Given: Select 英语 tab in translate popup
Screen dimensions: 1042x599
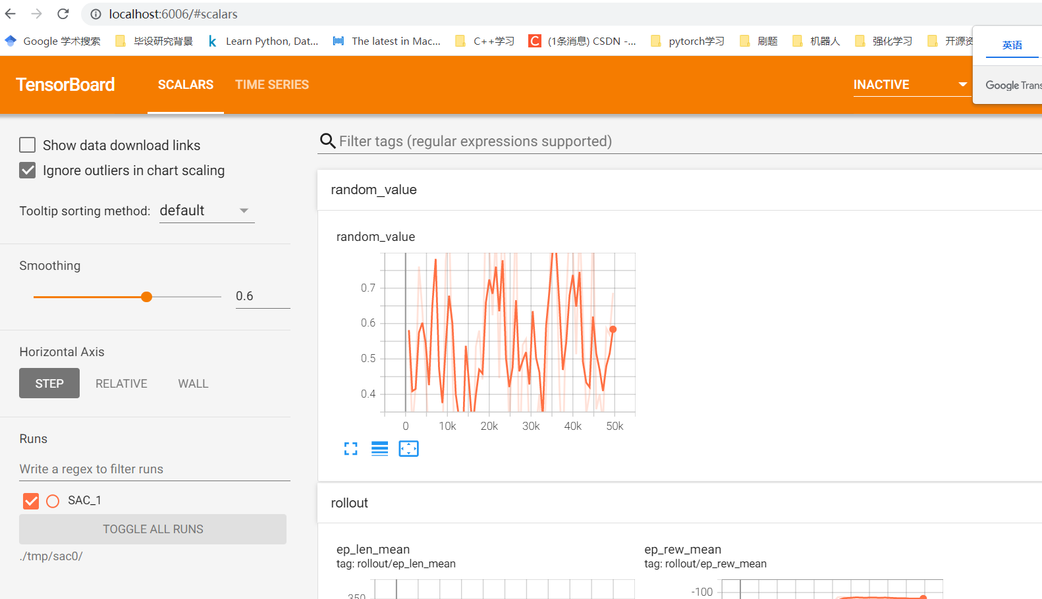Looking at the screenshot, I should coord(1012,45).
